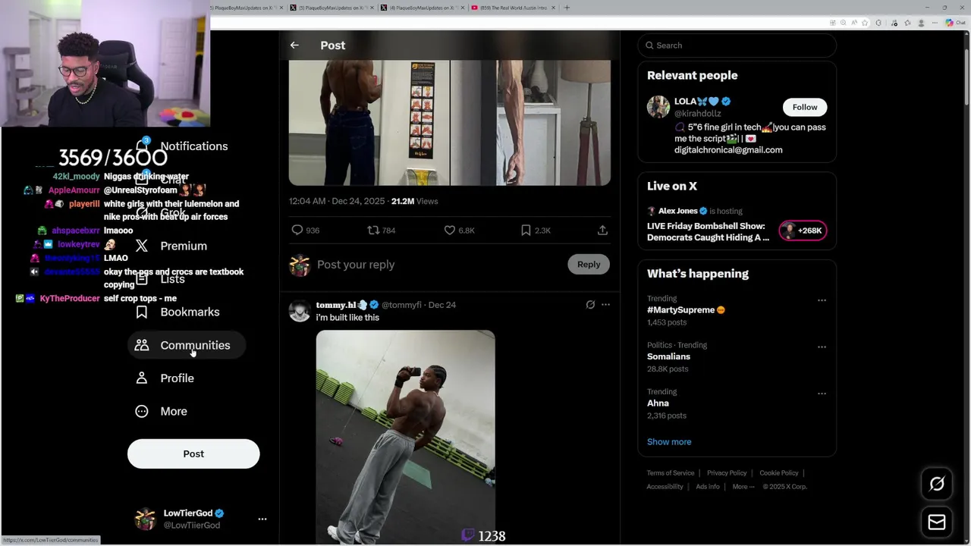
Task: Open LowTierGod account three-dot menu
Action: click(x=262, y=519)
